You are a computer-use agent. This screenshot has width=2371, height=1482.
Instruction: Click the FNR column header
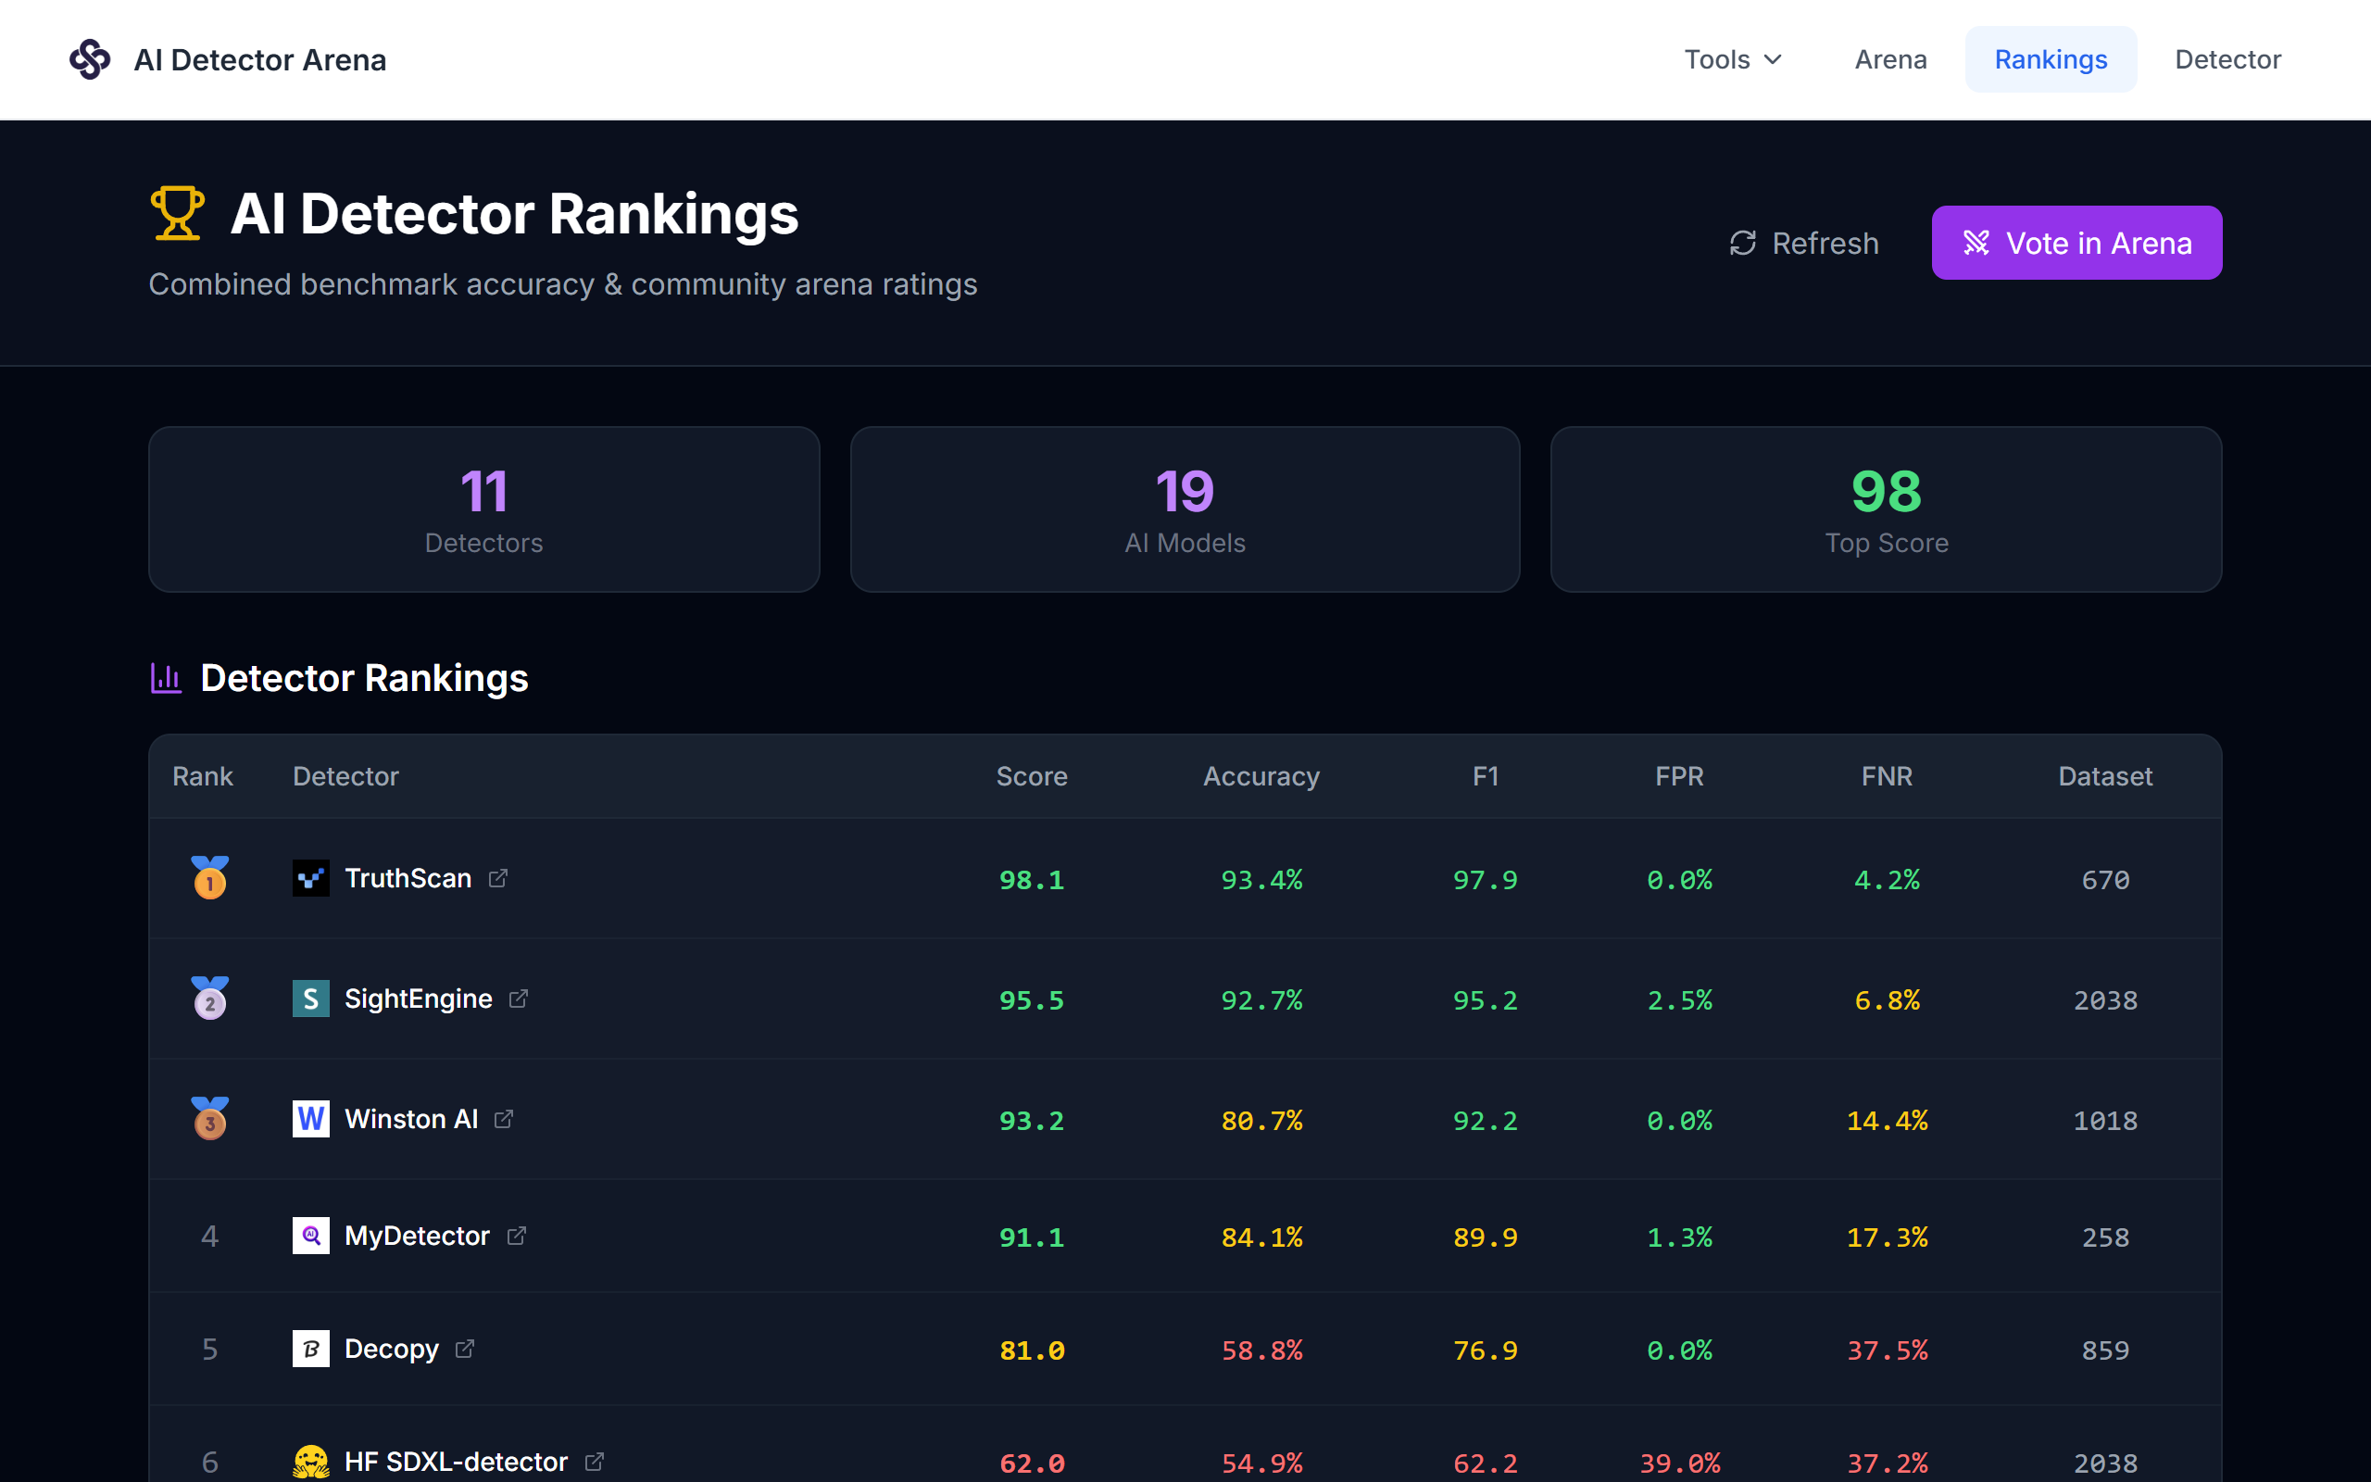(1886, 776)
